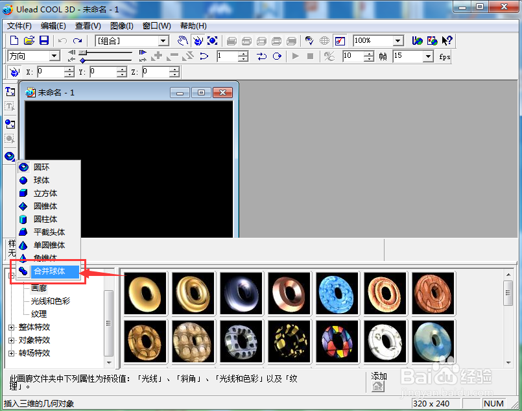Select the stained-glass ring thumbnail
Screen dimensions: 522x411
(337, 342)
